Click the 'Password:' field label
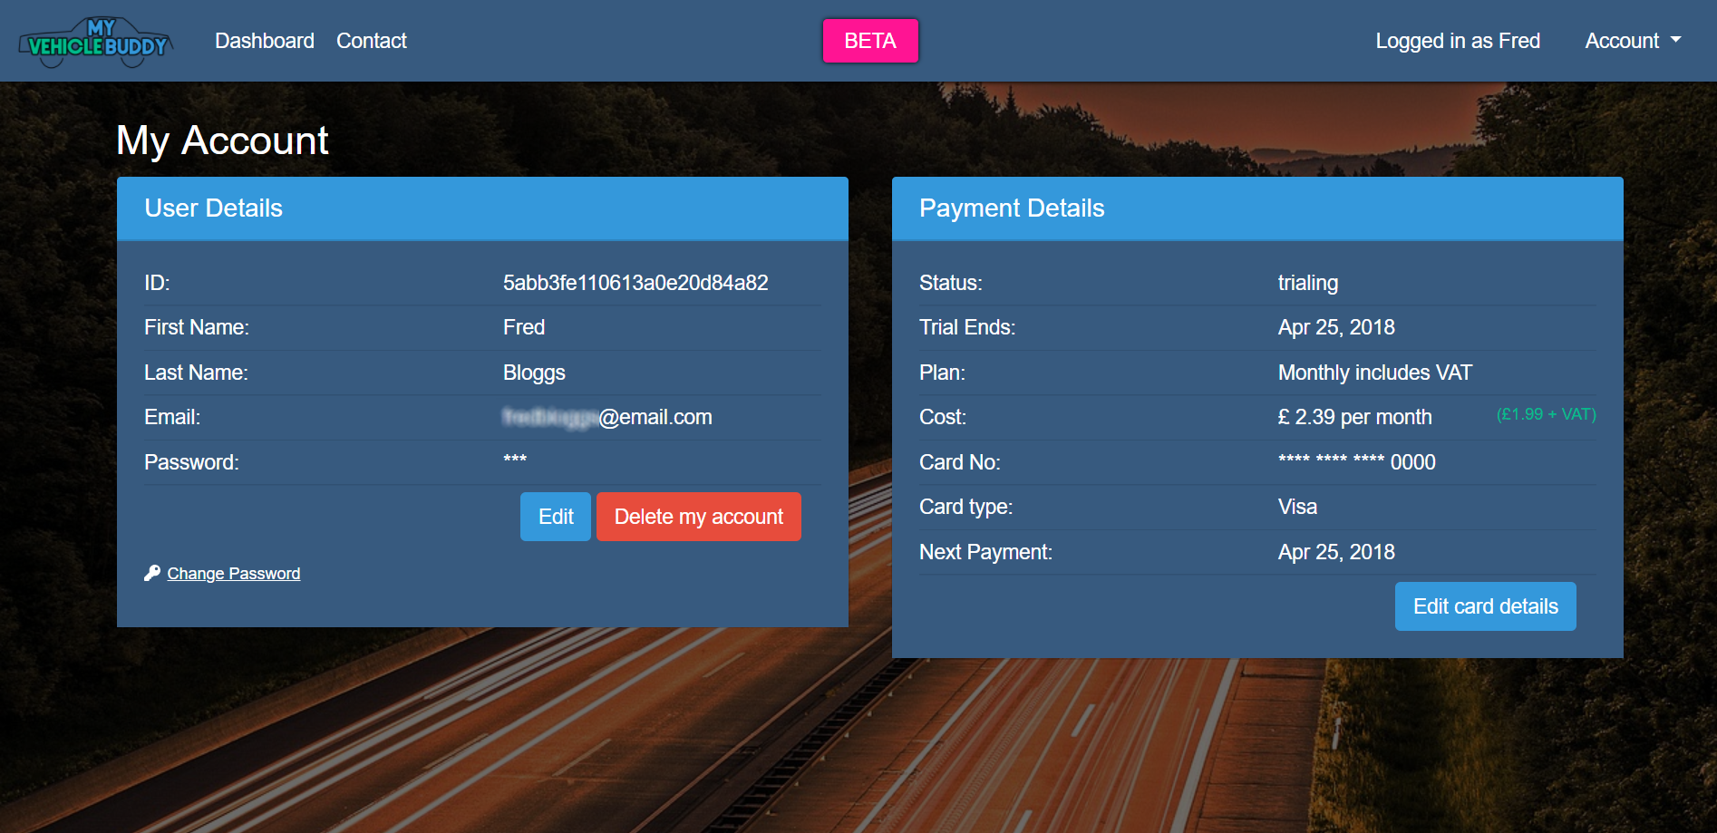Viewport: 1717px width, 833px height. (x=191, y=462)
